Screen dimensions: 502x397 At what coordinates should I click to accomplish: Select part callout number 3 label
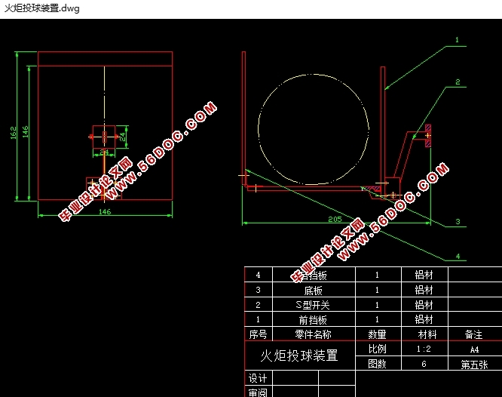pyautogui.click(x=457, y=222)
